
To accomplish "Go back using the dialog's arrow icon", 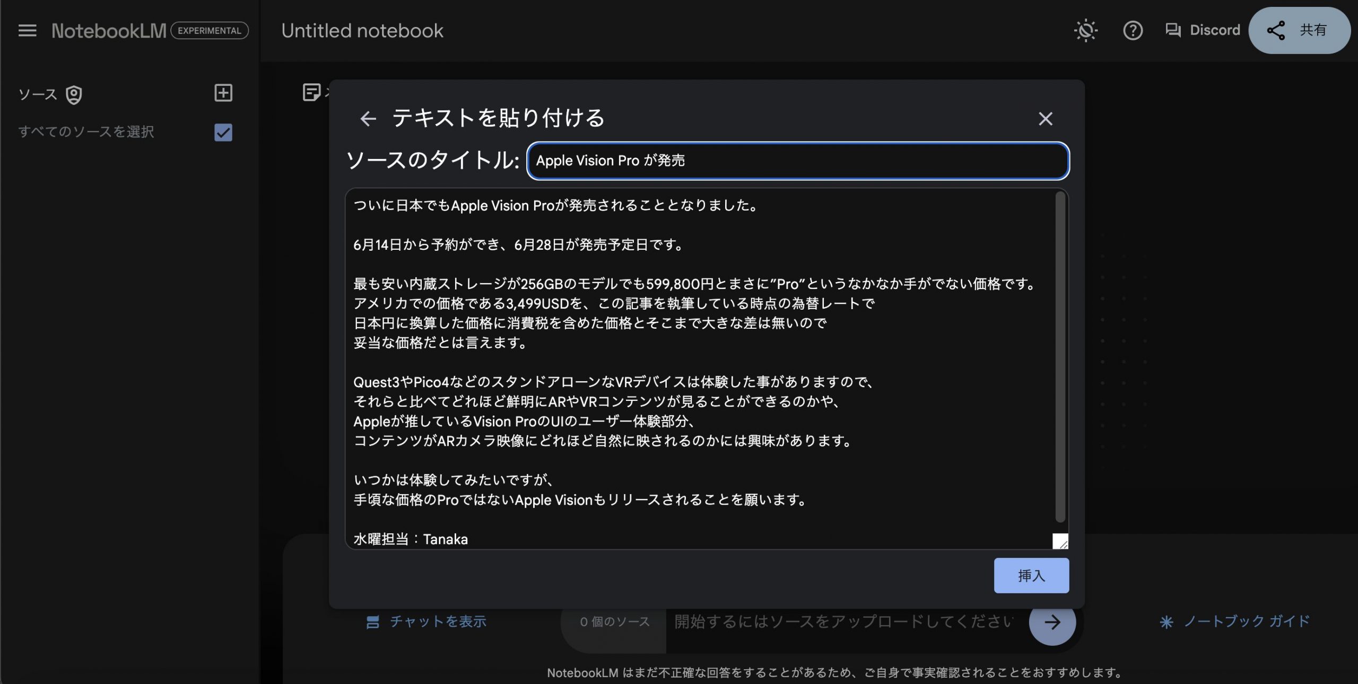I will pyautogui.click(x=368, y=118).
